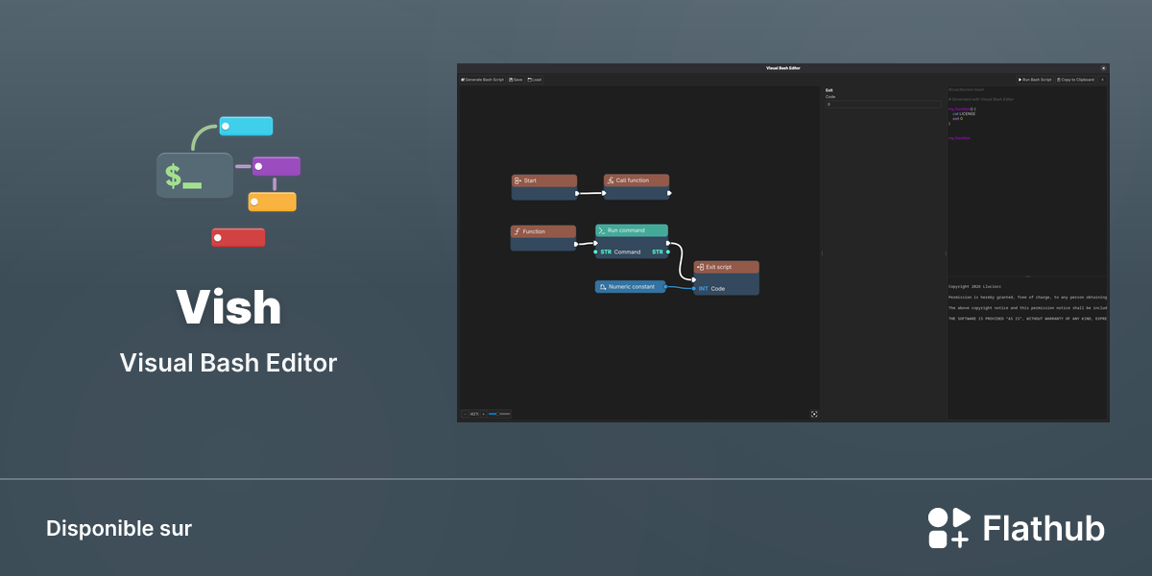Select the Run command node header

(632, 230)
